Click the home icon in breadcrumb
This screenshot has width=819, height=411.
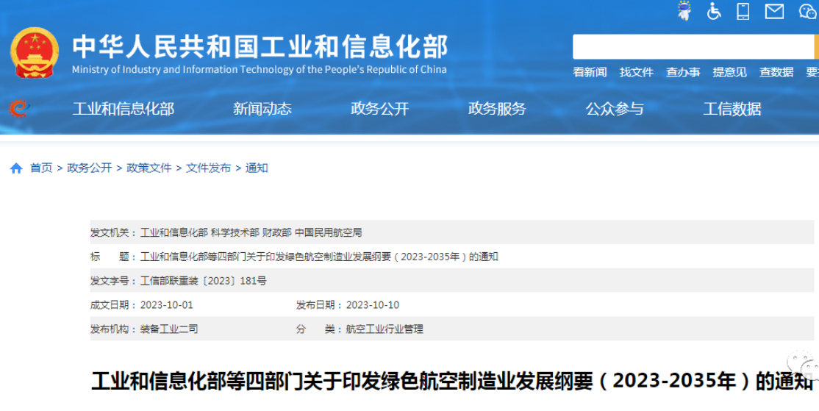16,168
